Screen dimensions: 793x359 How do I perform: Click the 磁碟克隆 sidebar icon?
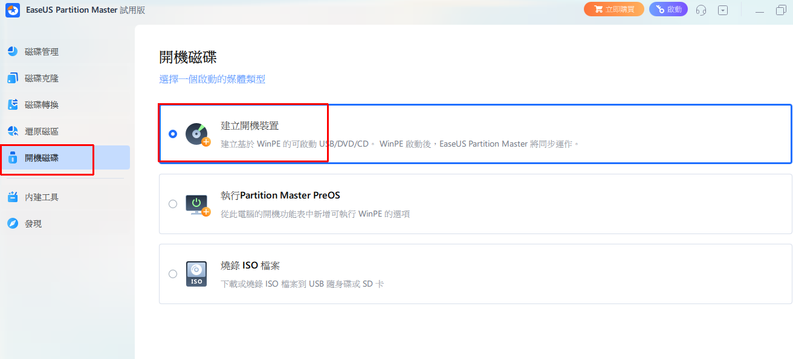pos(13,78)
